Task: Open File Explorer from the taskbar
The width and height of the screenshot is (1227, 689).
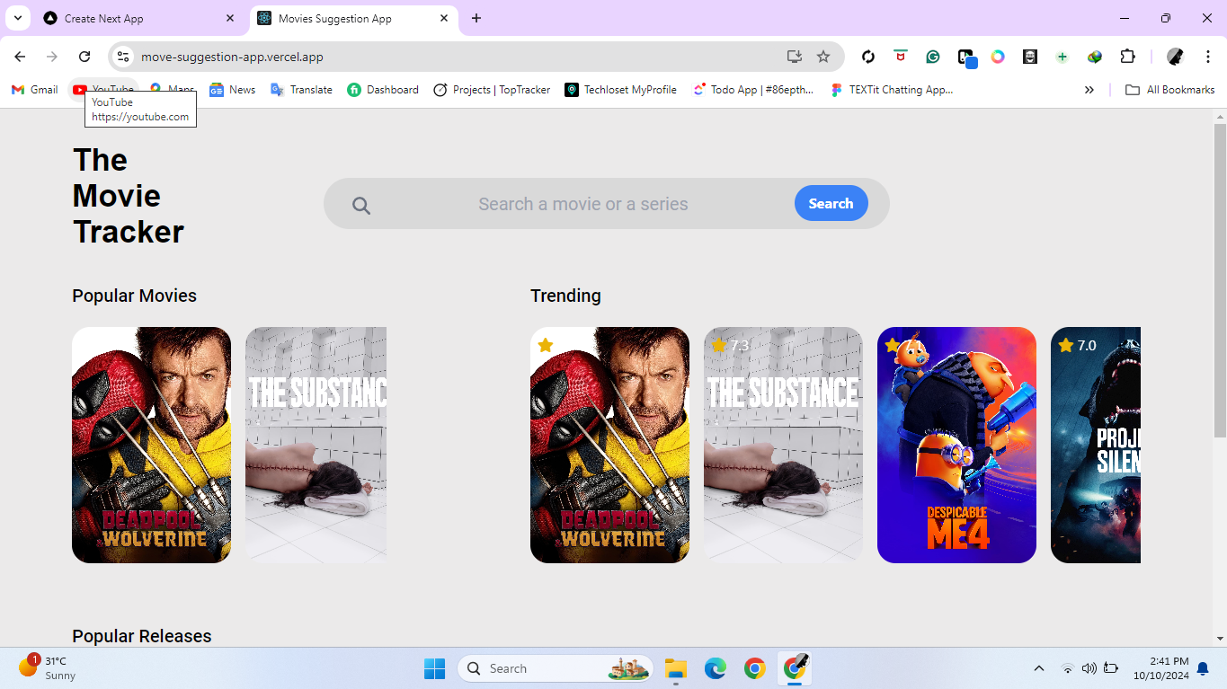Action: (x=675, y=668)
